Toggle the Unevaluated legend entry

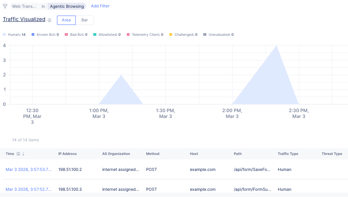pyautogui.click(x=219, y=35)
